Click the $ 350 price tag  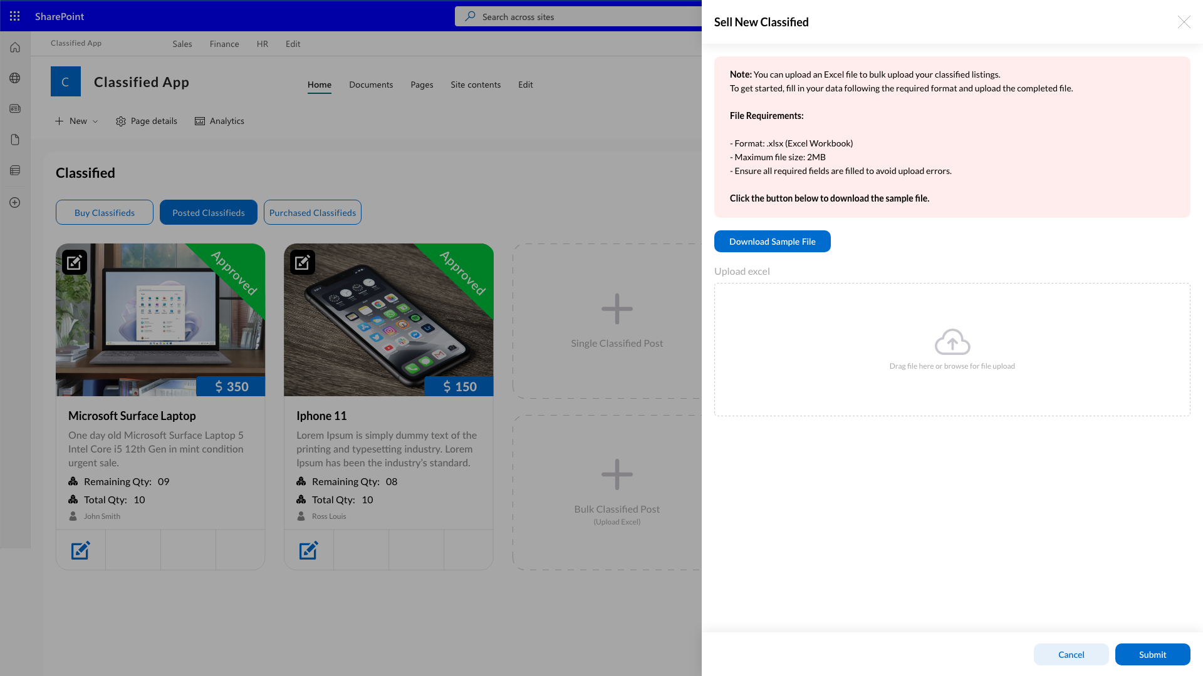231,386
